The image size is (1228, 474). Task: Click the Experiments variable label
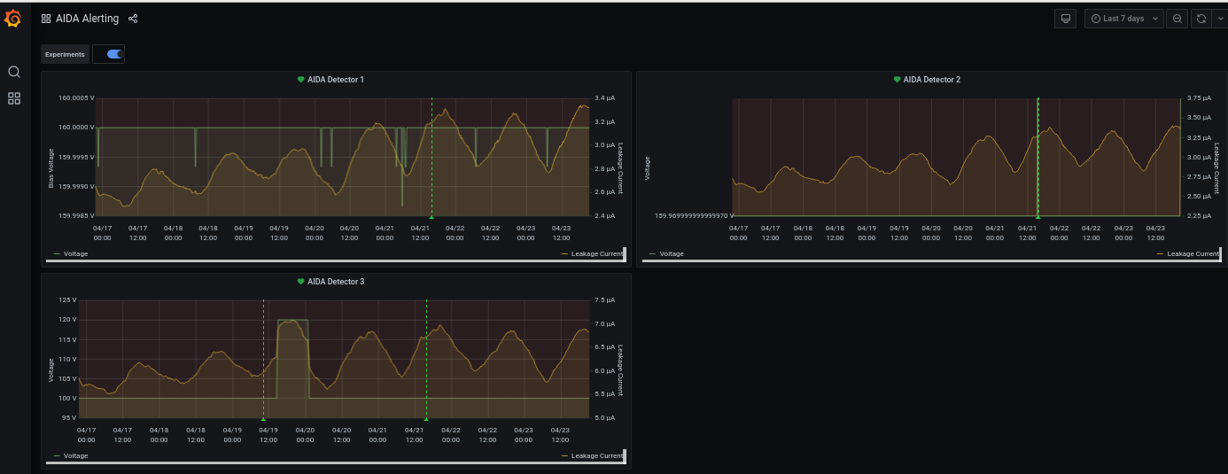pos(65,54)
